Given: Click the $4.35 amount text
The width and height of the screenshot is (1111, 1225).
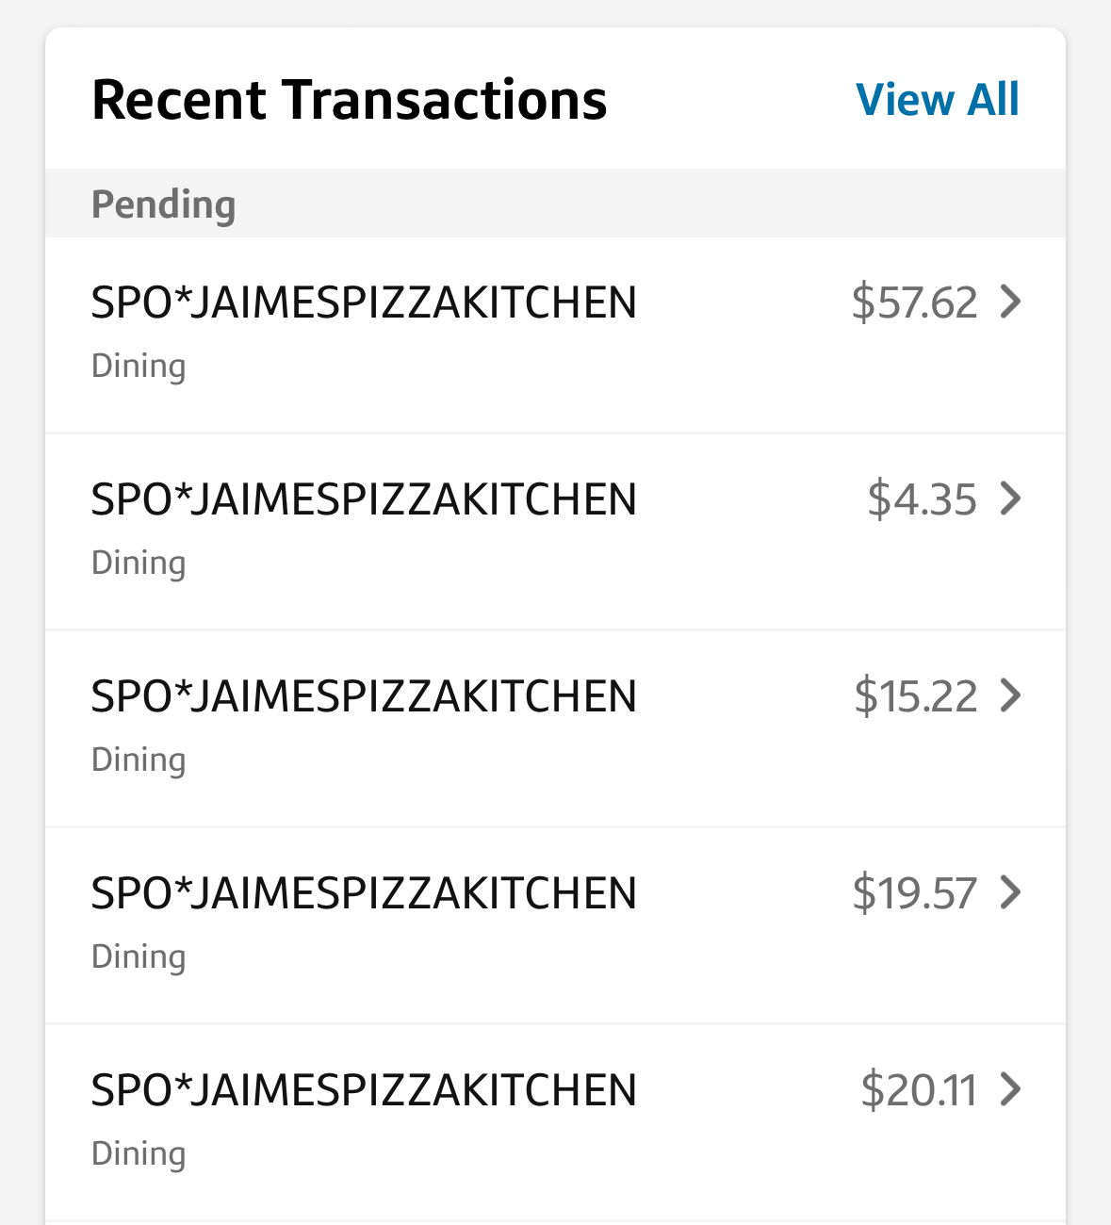Looking at the screenshot, I should click(x=922, y=498).
